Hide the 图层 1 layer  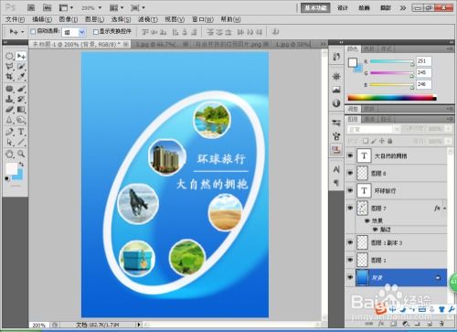click(x=350, y=260)
